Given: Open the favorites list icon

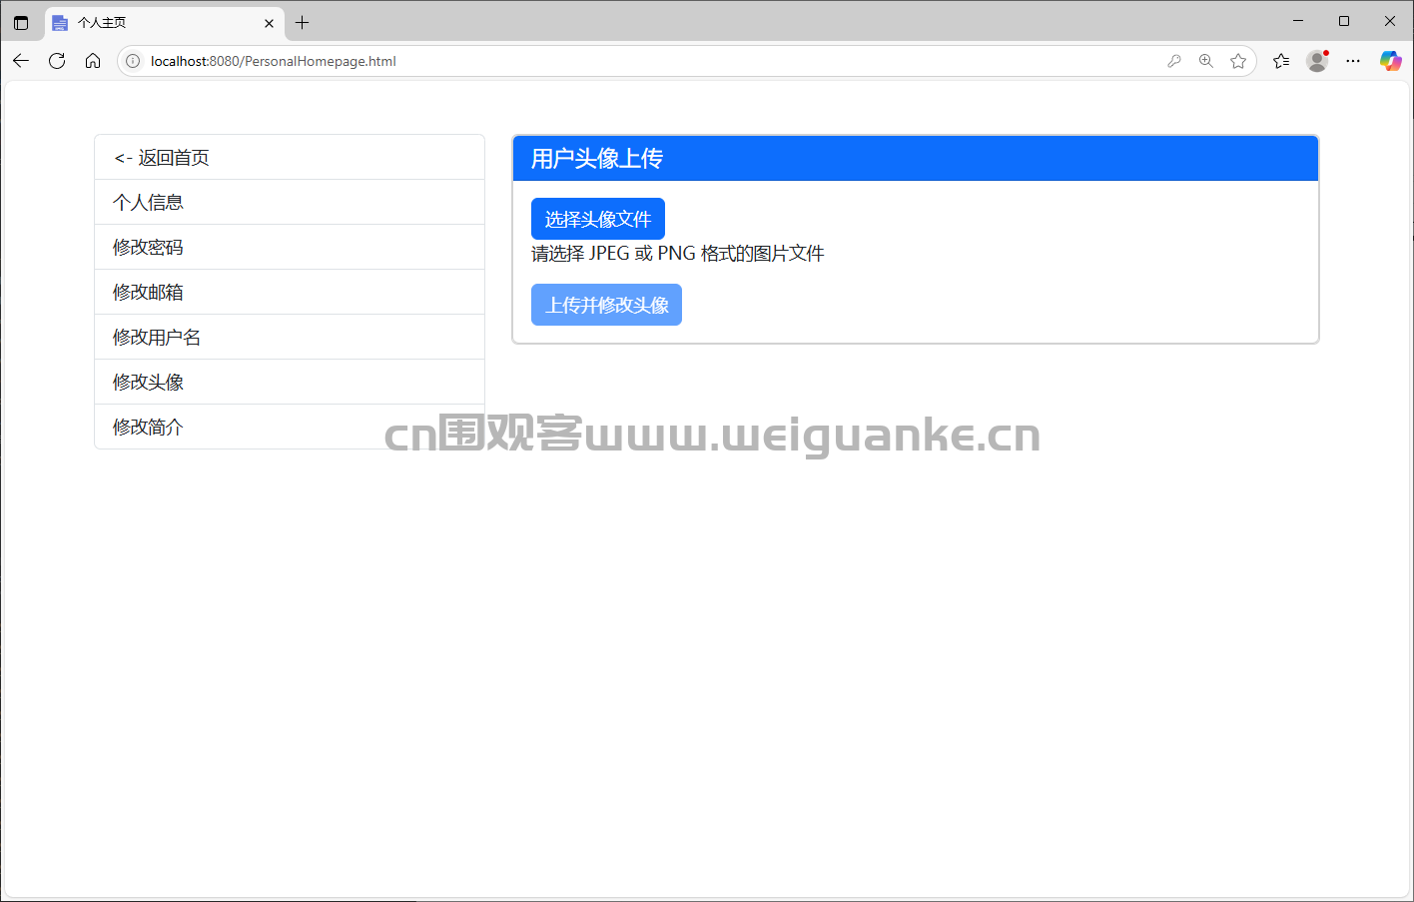Looking at the screenshot, I should [1281, 61].
